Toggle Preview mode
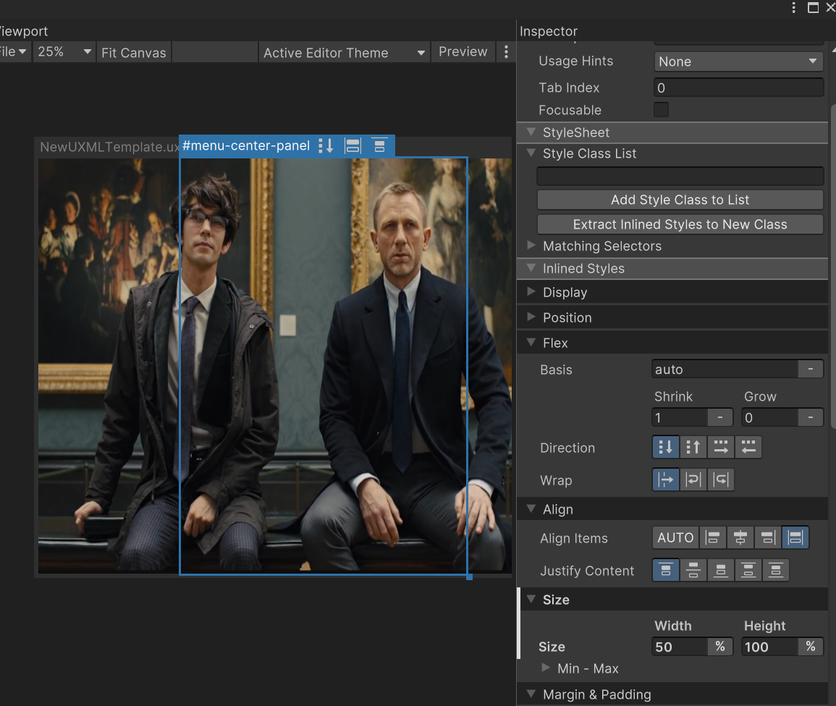This screenshot has width=836, height=706. tap(463, 51)
